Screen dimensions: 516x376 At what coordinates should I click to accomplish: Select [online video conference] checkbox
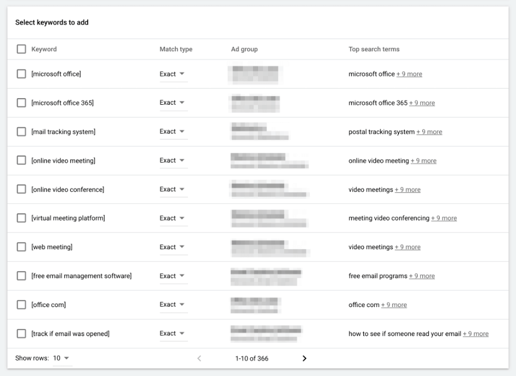click(21, 189)
